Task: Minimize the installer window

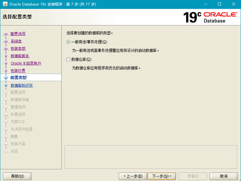Action: click(206, 4)
